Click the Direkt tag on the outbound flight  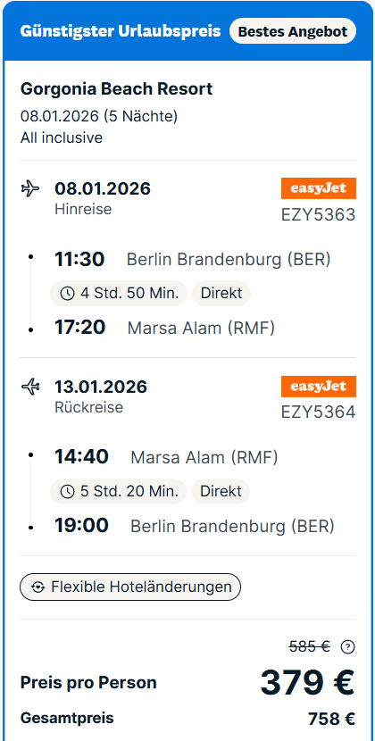tap(221, 293)
